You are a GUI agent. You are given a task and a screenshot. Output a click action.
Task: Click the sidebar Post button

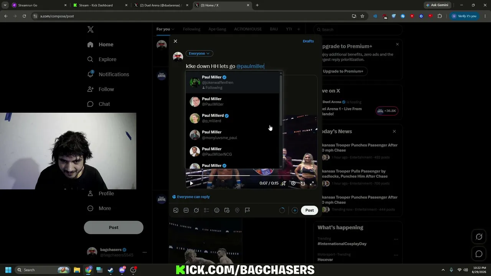coord(114,227)
